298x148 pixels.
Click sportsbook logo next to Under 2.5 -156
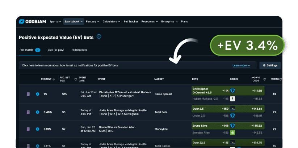tap(232, 116)
